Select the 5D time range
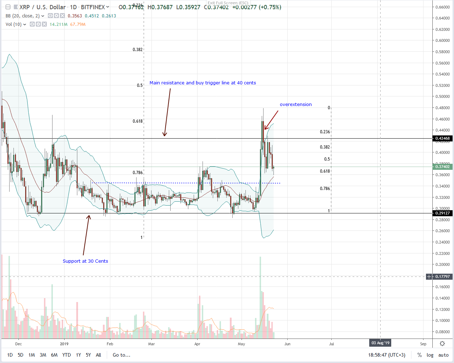This screenshot has width=454, height=363. 21,355
